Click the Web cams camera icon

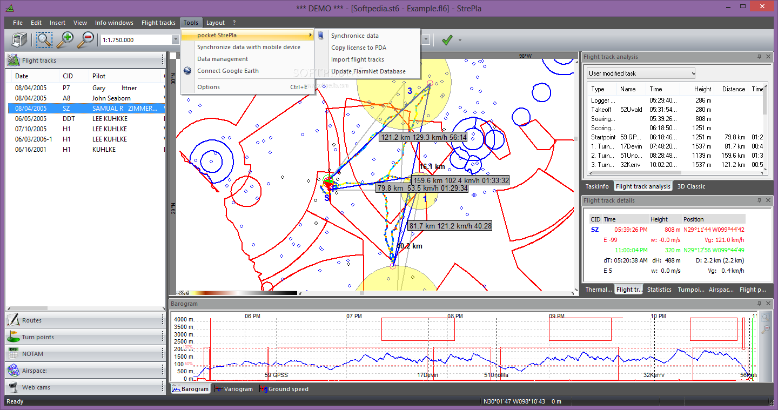click(14, 387)
